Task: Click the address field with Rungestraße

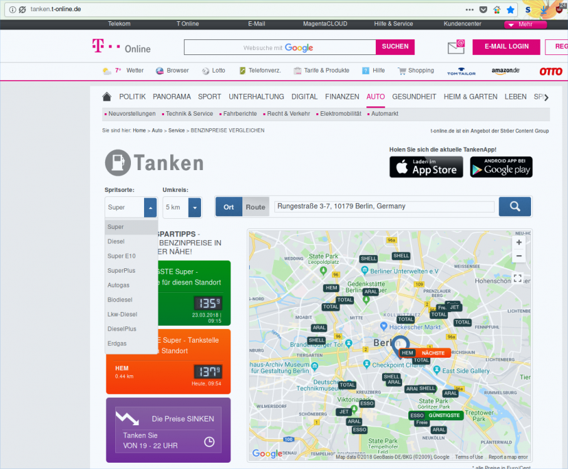Action: pyautogui.click(x=384, y=206)
